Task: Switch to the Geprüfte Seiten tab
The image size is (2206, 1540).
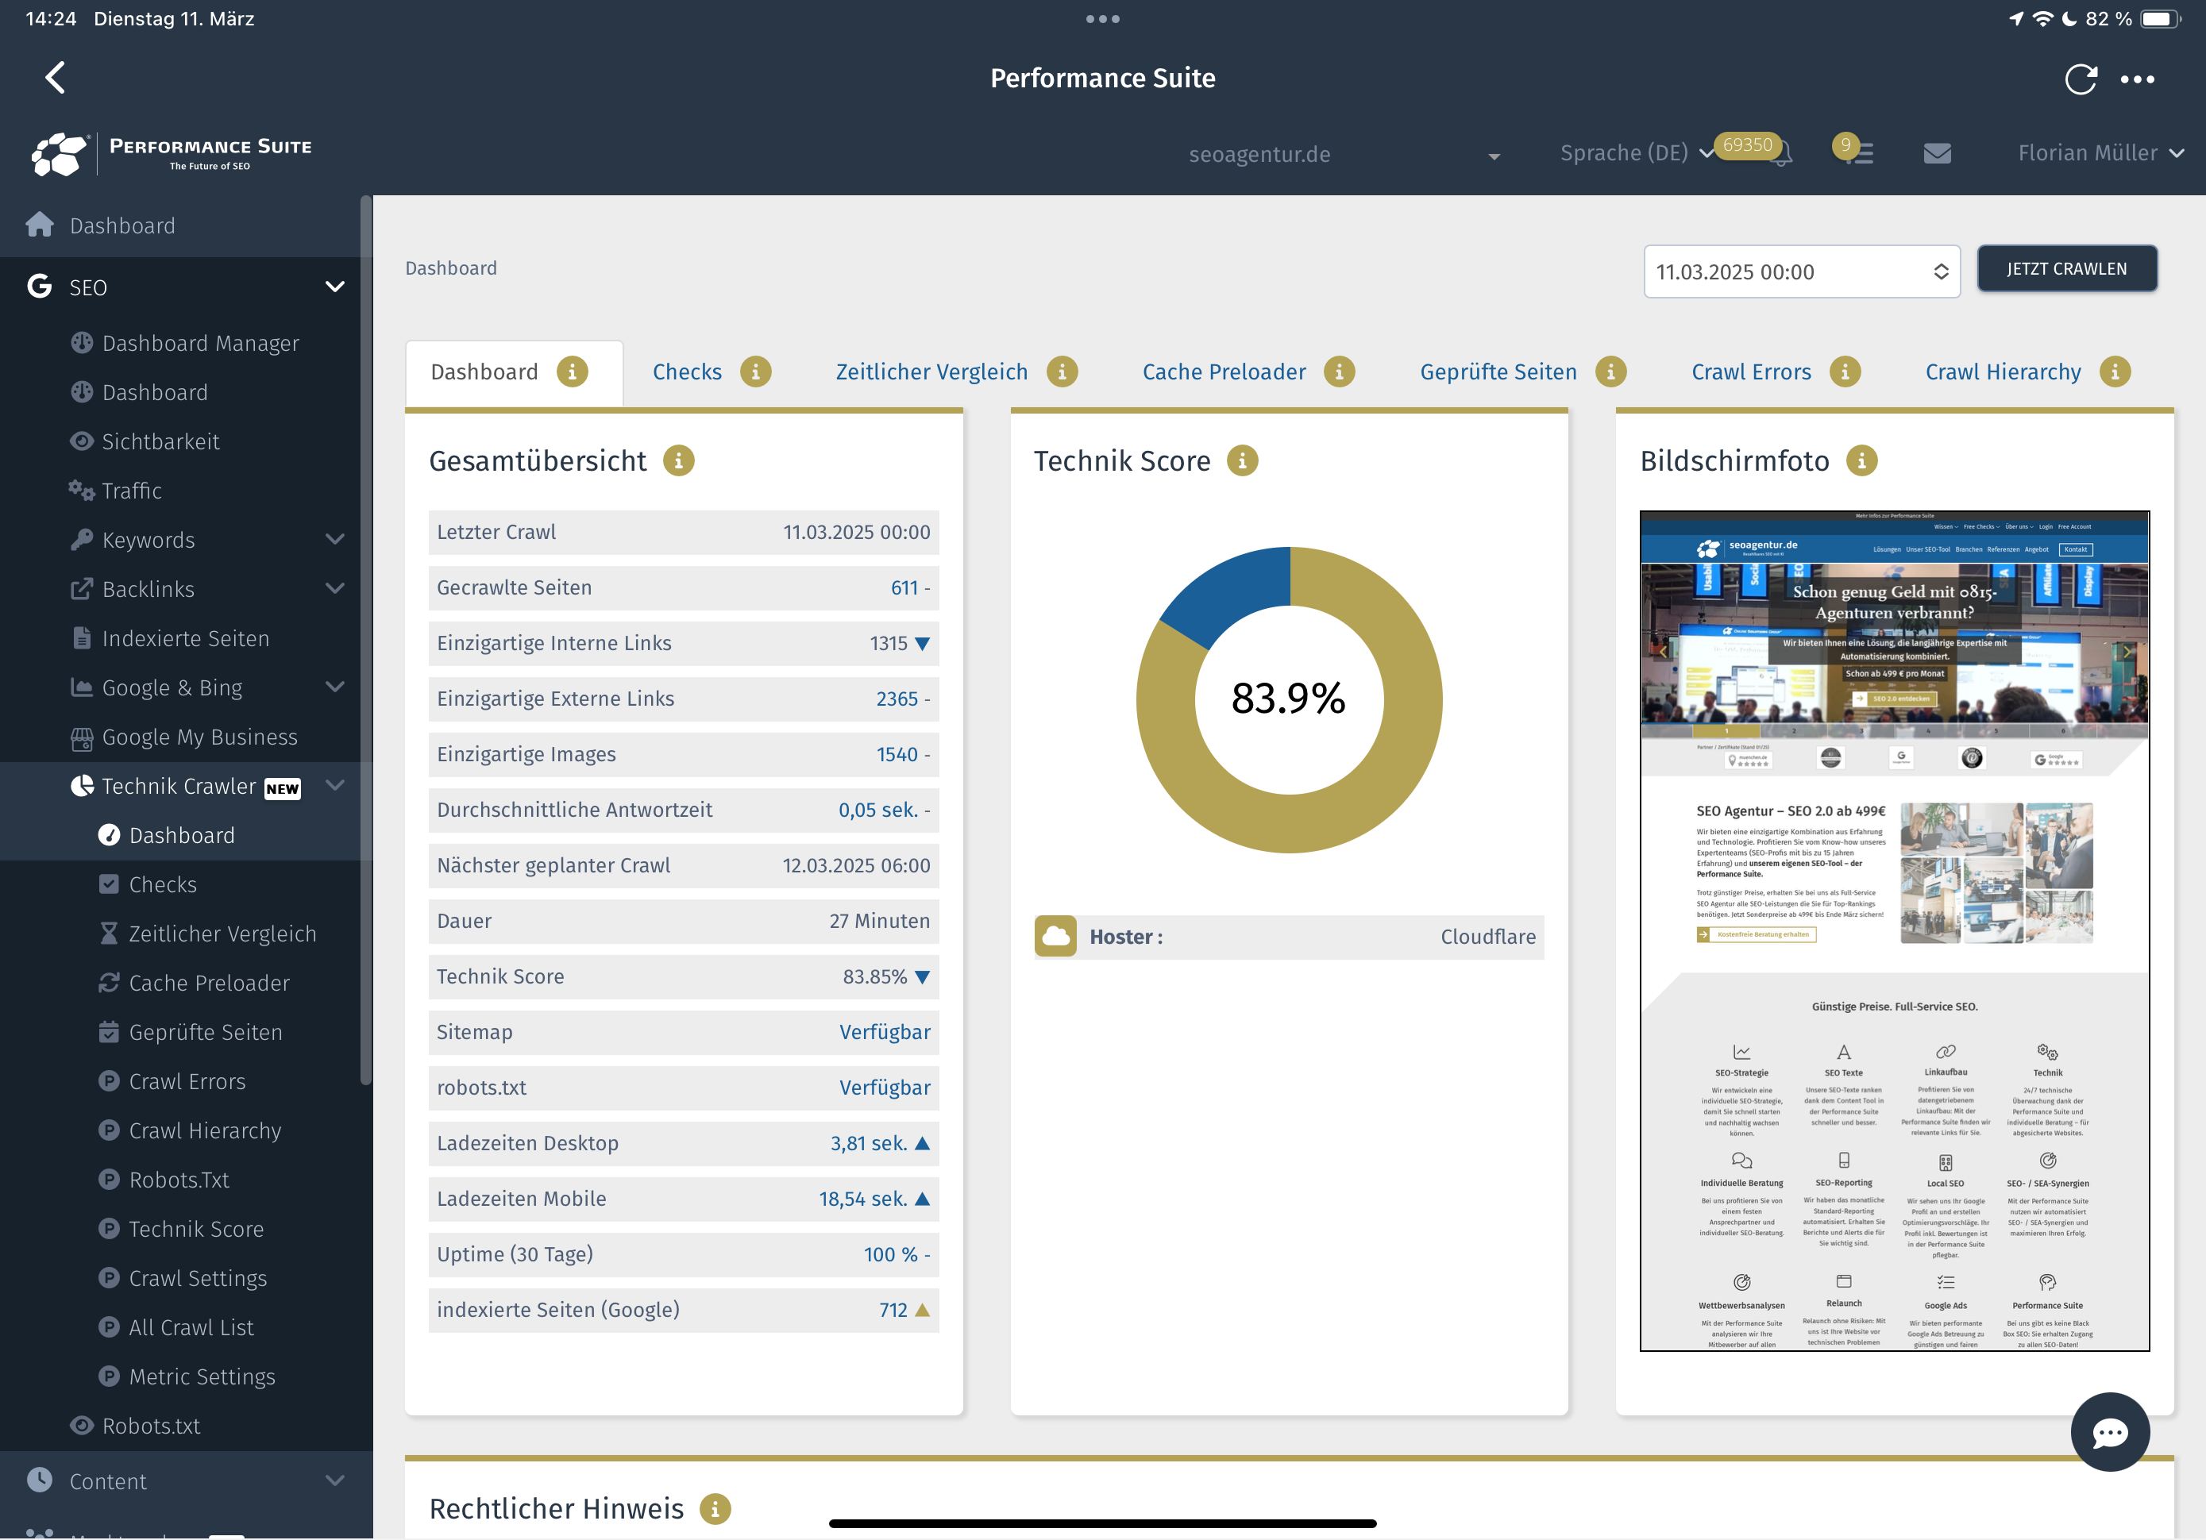Action: pos(1498,372)
